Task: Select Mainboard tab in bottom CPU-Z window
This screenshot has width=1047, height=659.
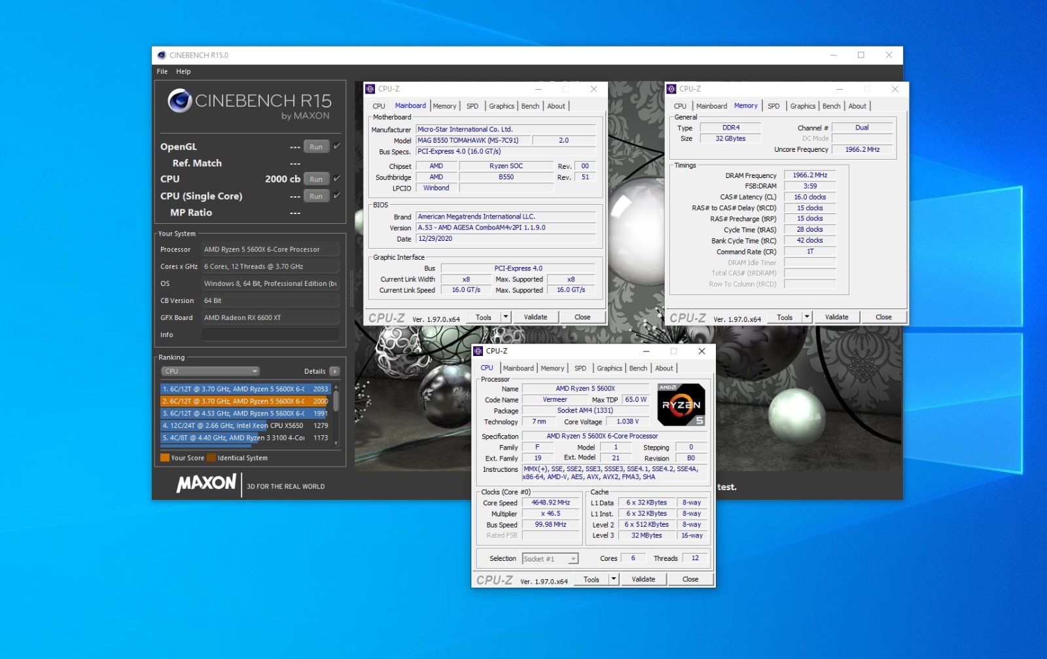Action: click(518, 368)
